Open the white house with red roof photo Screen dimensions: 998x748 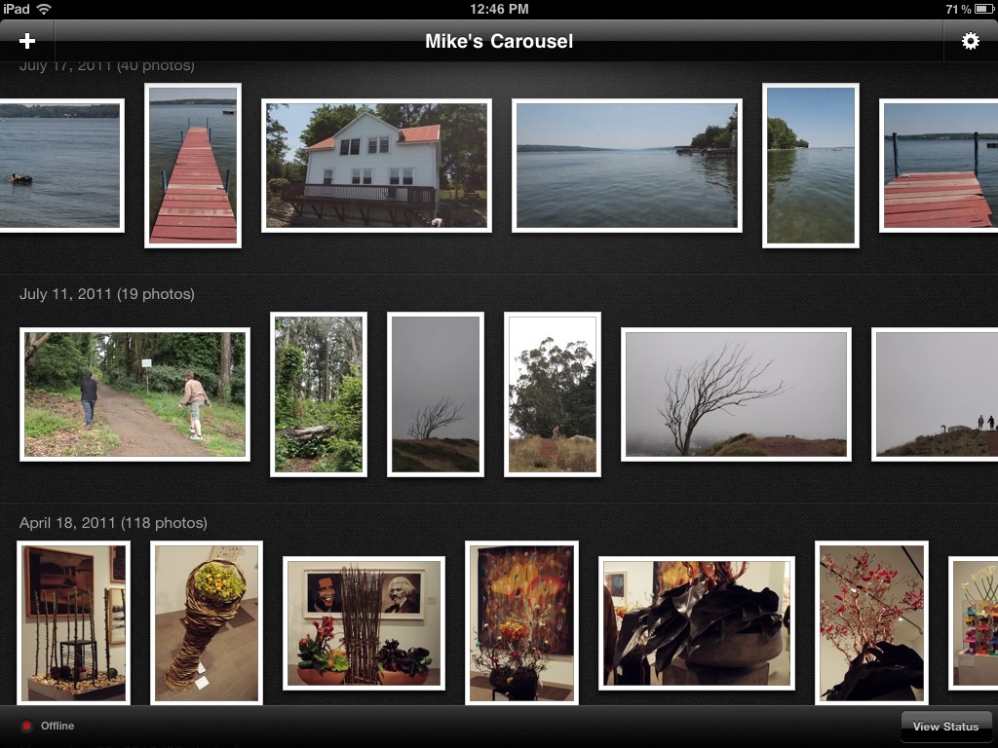[x=376, y=166]
